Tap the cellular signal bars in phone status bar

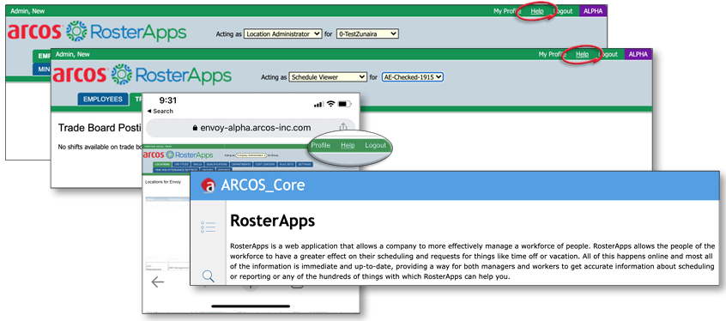click(318, 104)
